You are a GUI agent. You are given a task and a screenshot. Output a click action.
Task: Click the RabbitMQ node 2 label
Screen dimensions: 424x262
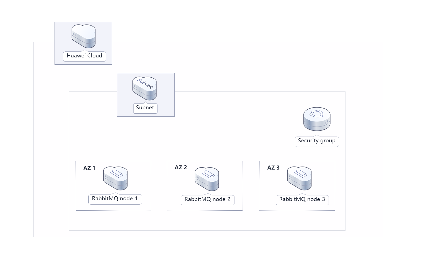pos(207,199)
